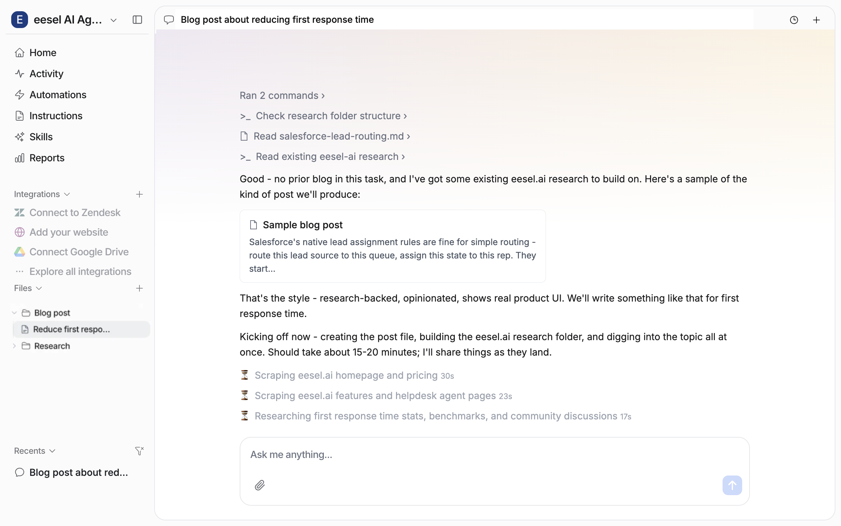This screenshot has width=841, height=526.
Task: Click the attachment paperclip icon
Action: pos(260,485)
